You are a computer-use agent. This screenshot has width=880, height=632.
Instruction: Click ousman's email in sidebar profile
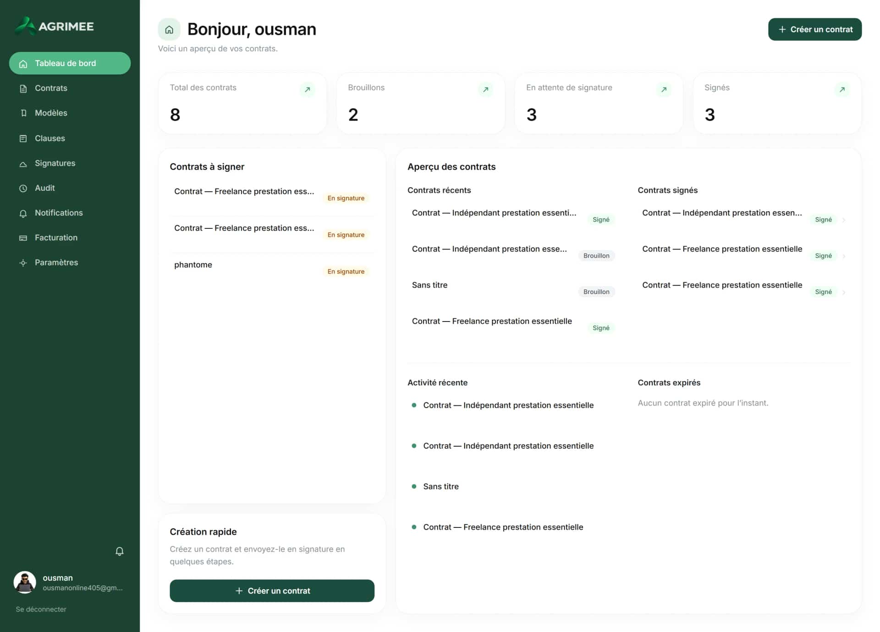point(82,588)
